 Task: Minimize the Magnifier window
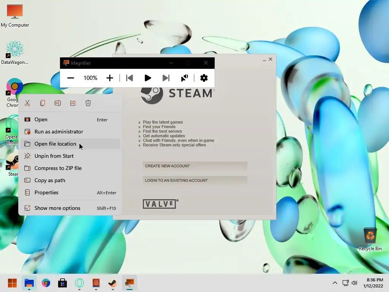tap(171, 63)
